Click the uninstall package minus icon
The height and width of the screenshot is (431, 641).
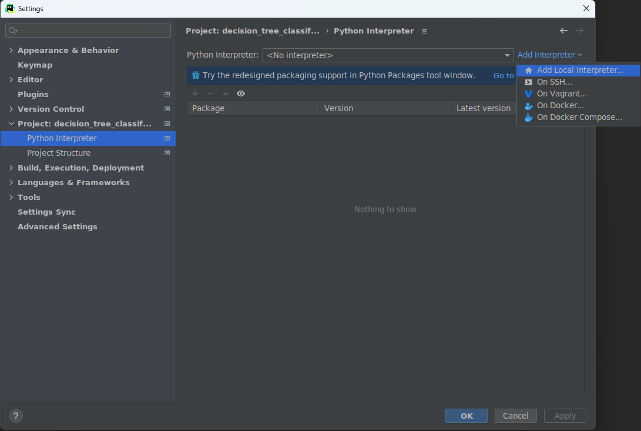point(210,93)
